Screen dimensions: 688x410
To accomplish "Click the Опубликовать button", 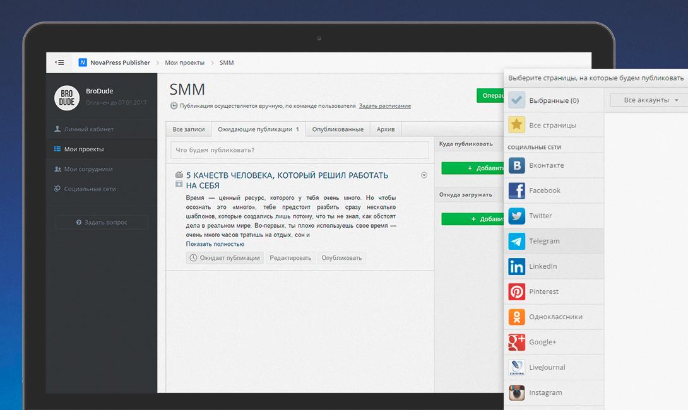I will click(x=341, y=258).
